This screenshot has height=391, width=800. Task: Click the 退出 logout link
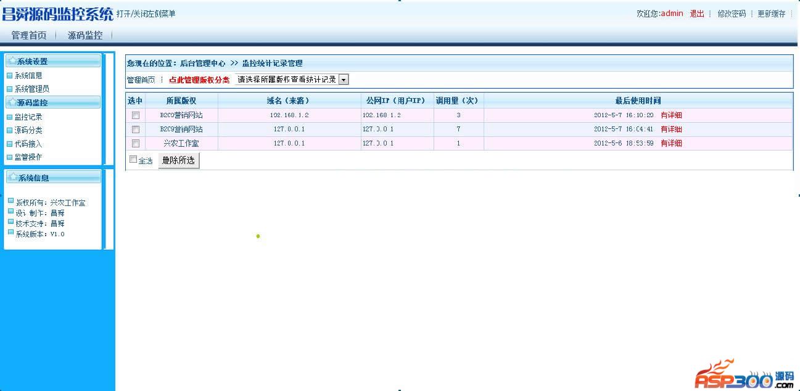[x=697, y=14]
